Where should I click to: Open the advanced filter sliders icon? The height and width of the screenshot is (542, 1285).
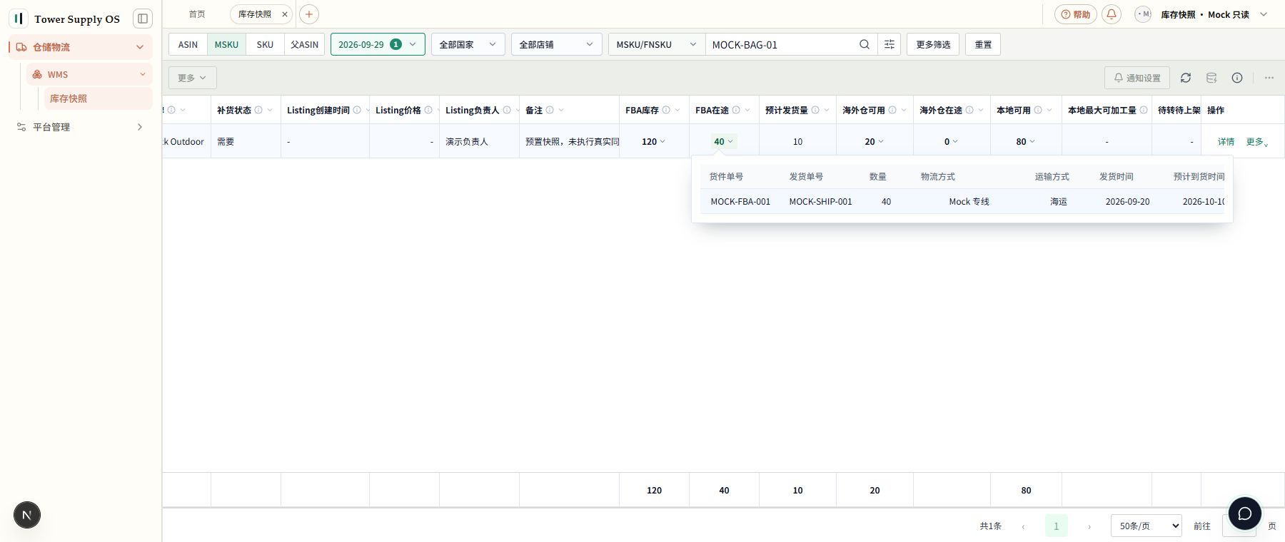coord(890,44)
